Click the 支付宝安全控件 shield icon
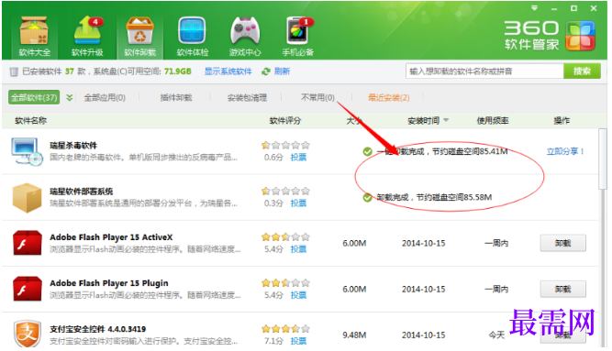This screenshot has height=351, width=612. [27, 334]
